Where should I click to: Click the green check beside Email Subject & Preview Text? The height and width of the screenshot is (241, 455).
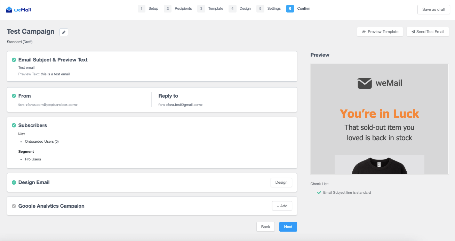[x=14, y=59]
